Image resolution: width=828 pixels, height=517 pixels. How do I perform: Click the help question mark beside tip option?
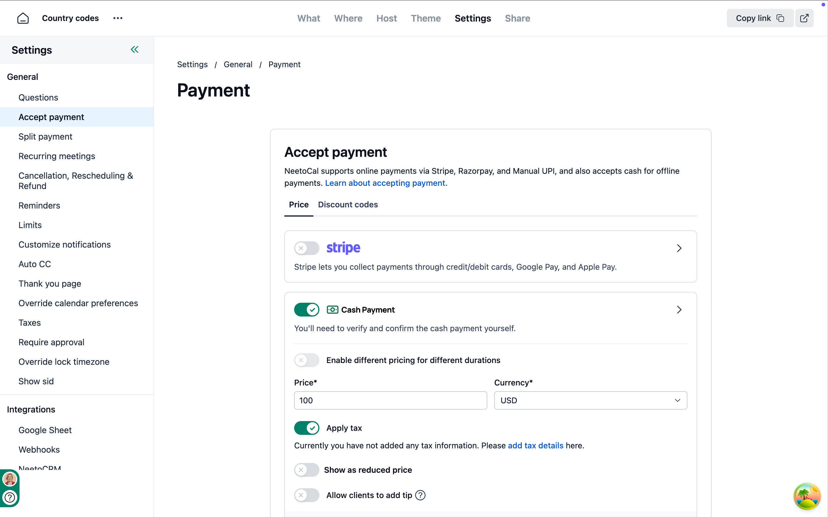pos(420,495)
